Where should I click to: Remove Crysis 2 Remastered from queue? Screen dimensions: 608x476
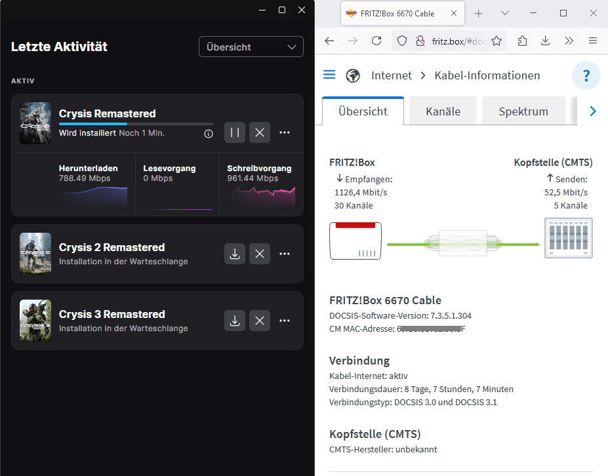click(260, 254)
